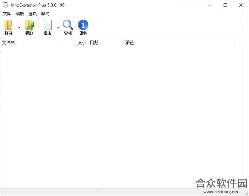
Task: Click the InnoExtractor app icon in title bar
Action: (x=5, y=5)
